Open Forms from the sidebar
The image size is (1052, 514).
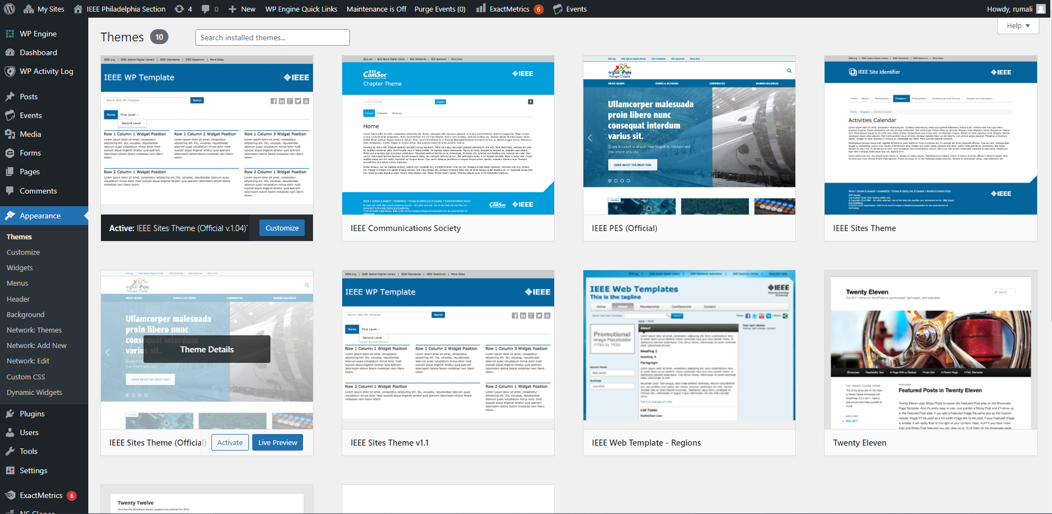[x=11, y=153]
